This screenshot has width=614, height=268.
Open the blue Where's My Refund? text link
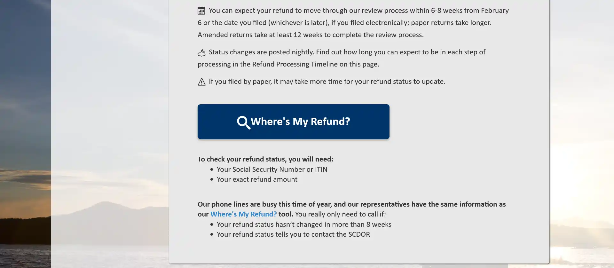point(243,214)
